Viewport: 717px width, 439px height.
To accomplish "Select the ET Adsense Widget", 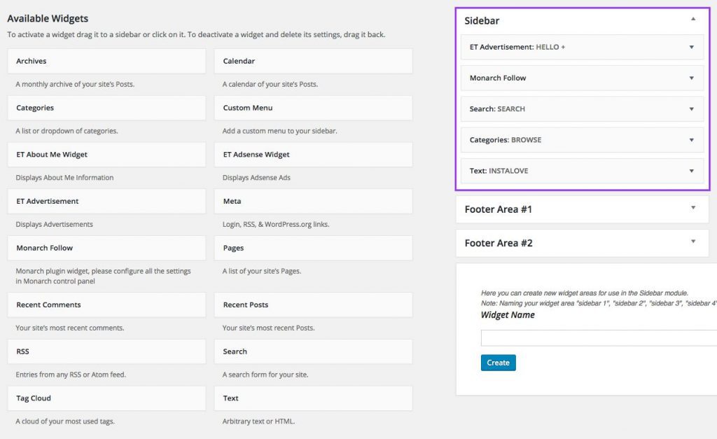I will tap(313, 154).
